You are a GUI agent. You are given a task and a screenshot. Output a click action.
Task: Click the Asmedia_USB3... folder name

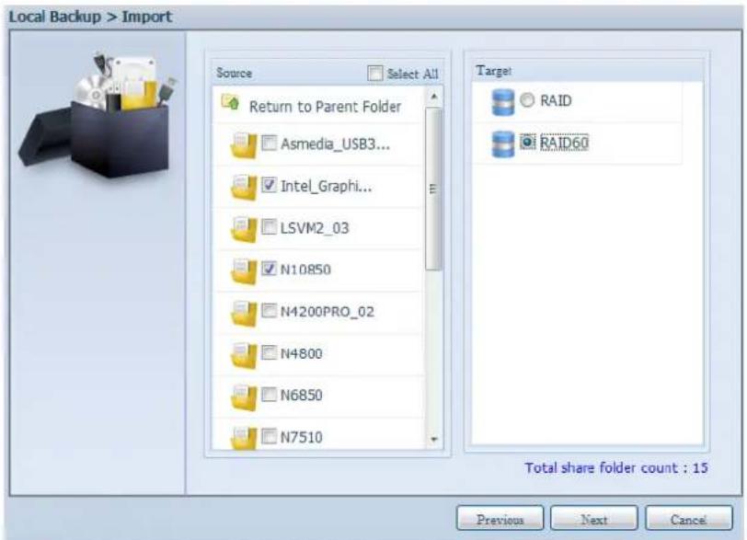[x=336, y=144]
